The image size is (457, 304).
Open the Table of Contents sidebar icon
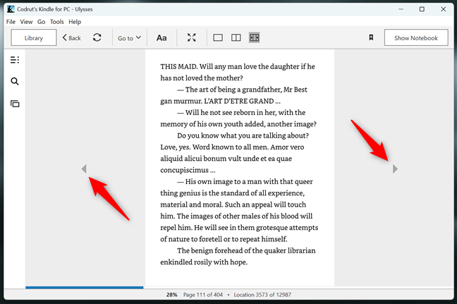tap(15, 60)
